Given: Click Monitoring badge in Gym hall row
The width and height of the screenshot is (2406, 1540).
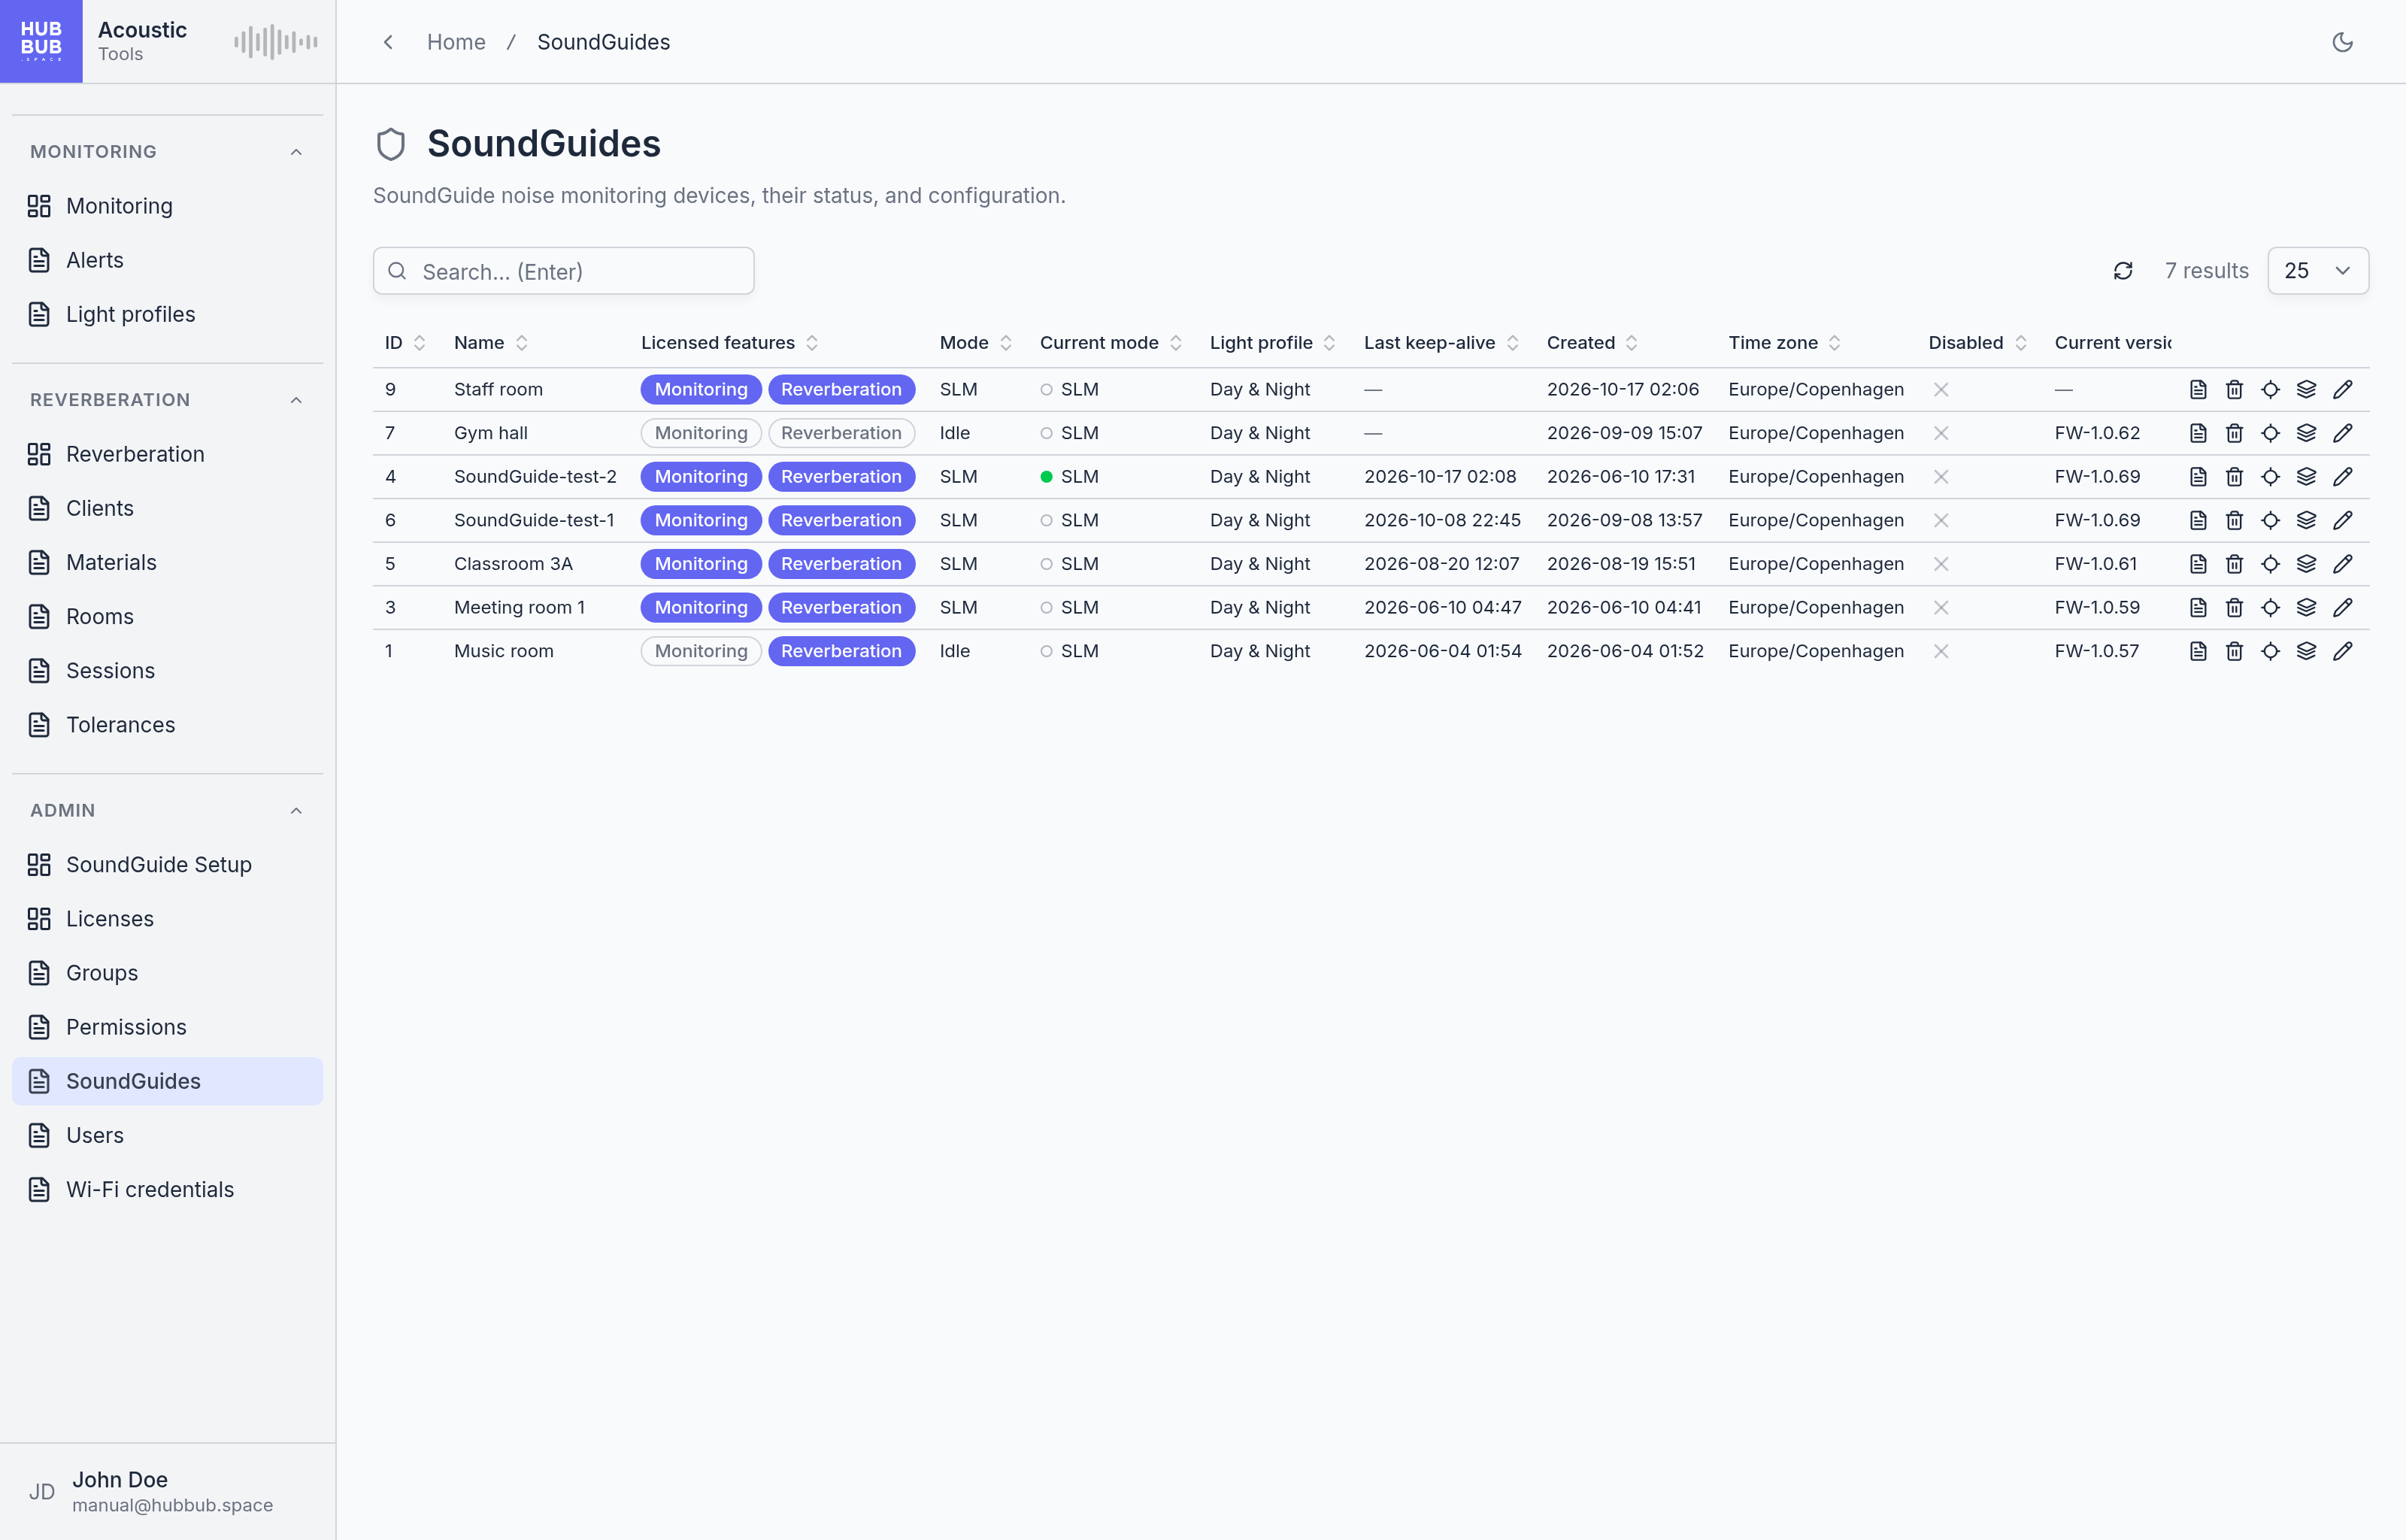Looking at the screenshot, I should [701, 433].
